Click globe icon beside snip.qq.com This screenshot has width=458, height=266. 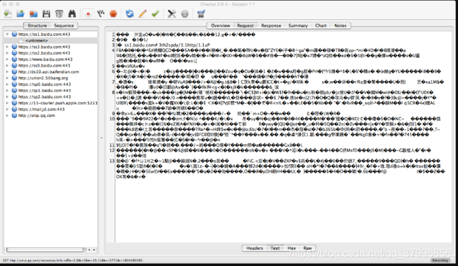click(x=15, y=116)
